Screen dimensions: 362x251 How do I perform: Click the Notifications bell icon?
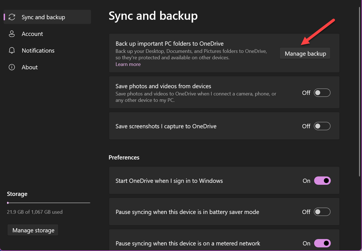tap(12, 51)
